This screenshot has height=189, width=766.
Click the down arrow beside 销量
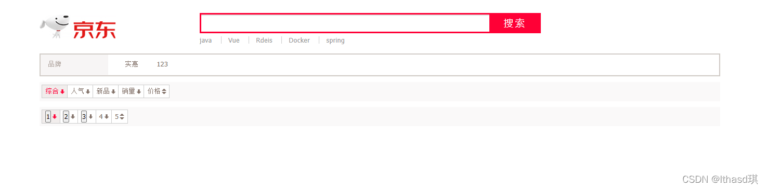click(139, 91)
